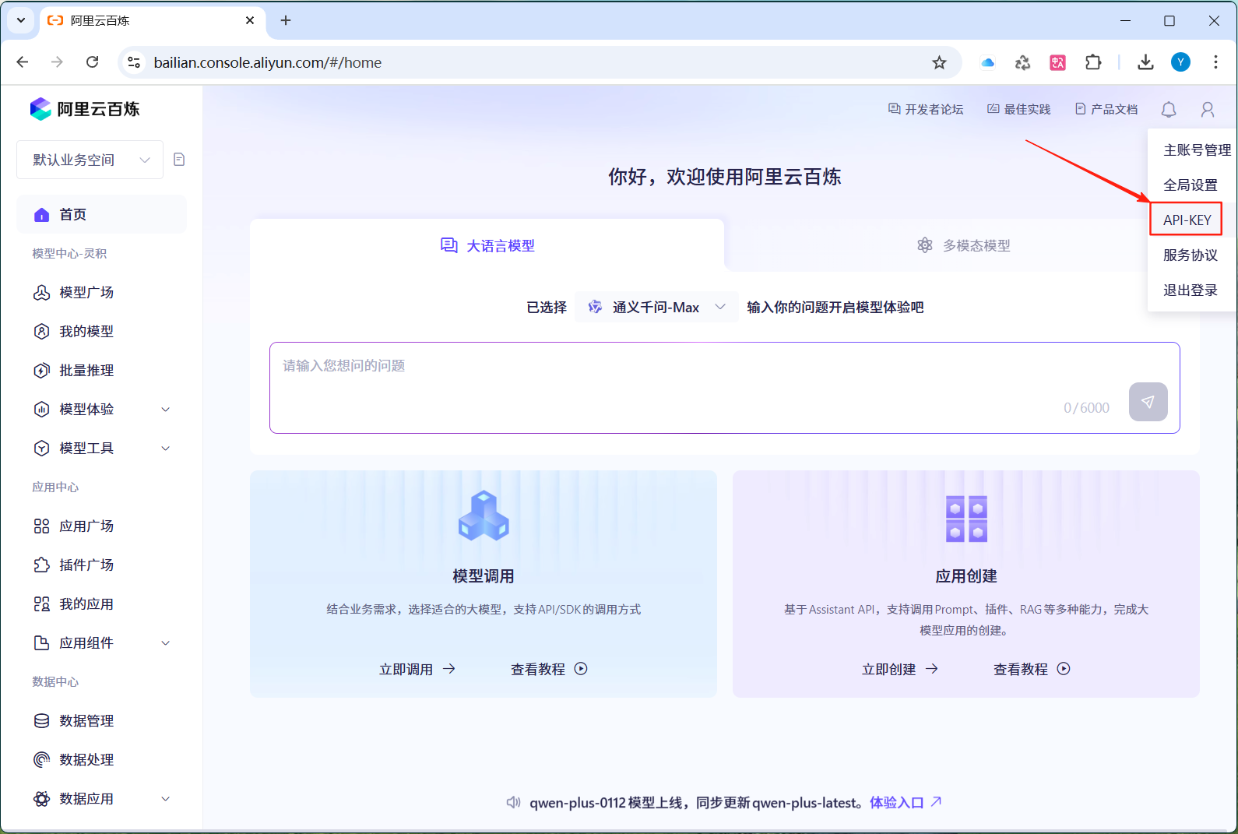The height and width of the screenshot is (834, 1238).
Task: Select 主账号管理 in user menu
Action: 1198,150
